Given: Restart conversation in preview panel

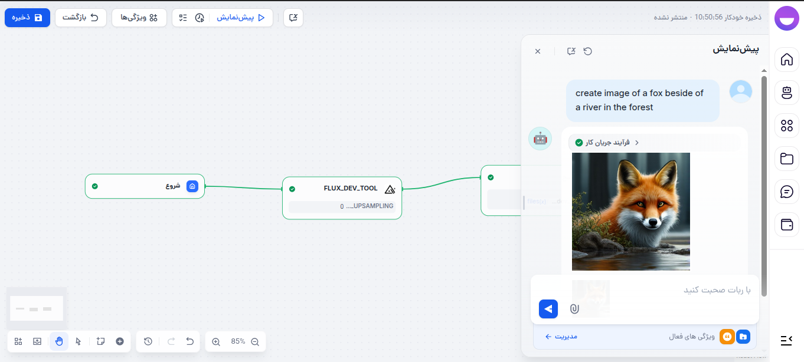Looking at the screenshot, I should [587, 51].
